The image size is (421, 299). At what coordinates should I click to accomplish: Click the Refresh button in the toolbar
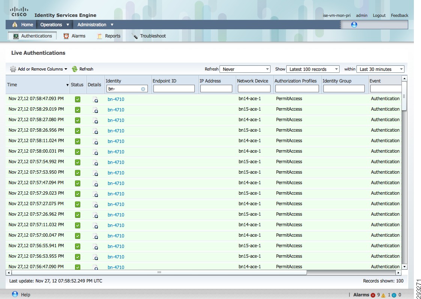coord(83,69)
